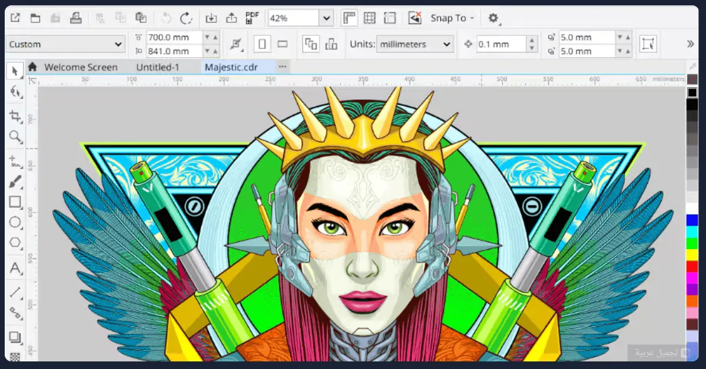Select the Artistic Media brush tool
706x369 pixels.
(x=15, y=182)
